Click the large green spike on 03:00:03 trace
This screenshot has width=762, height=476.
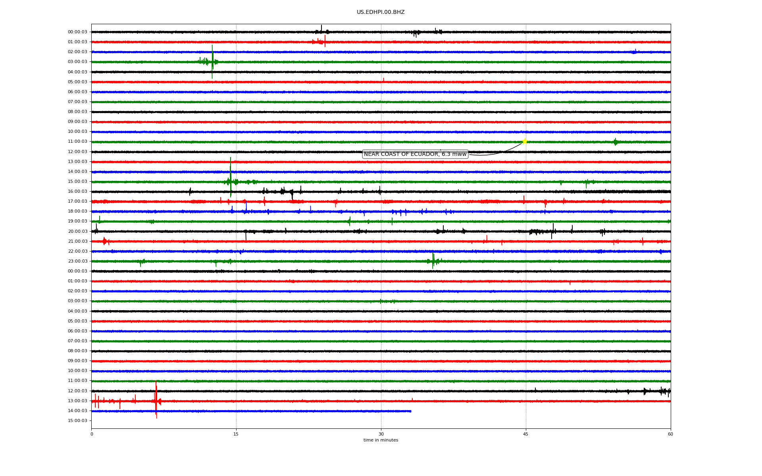click(x=212, y=61)
